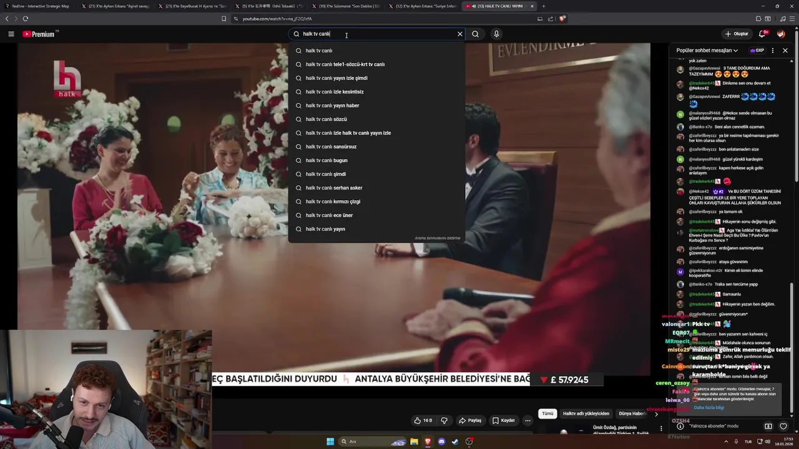Screen dimensions: 799x449
Task: Choose suggestion "halk tv canlı yayın"
Action: pos(376,229)
